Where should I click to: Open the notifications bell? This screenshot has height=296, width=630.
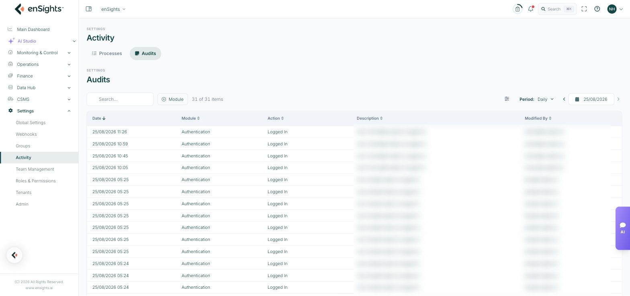531,9
